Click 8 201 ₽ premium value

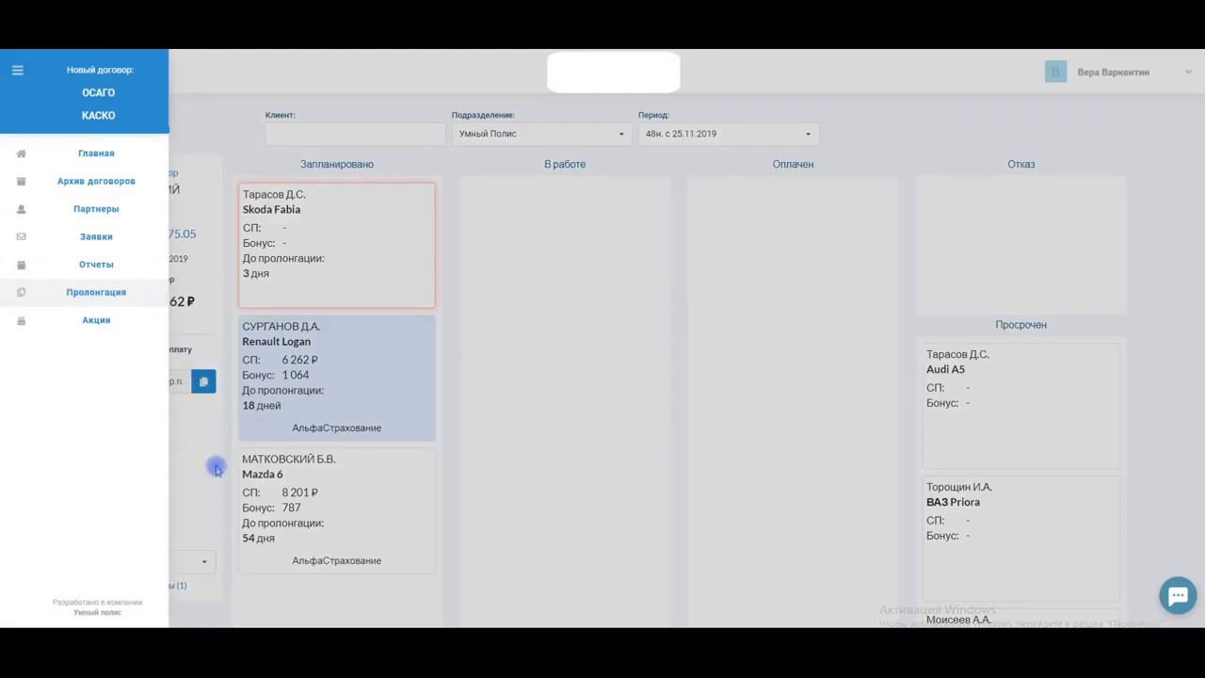pyautogui.click(x=299, y=492)
